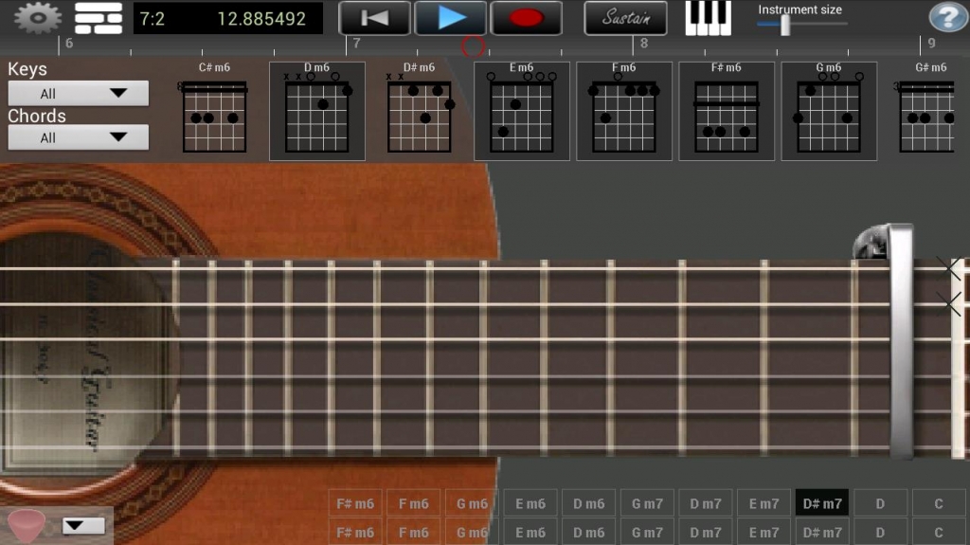This screenshot has height=545, width=970.
Task: Click the red playhead marker on timeline
Action: point(474,46)
